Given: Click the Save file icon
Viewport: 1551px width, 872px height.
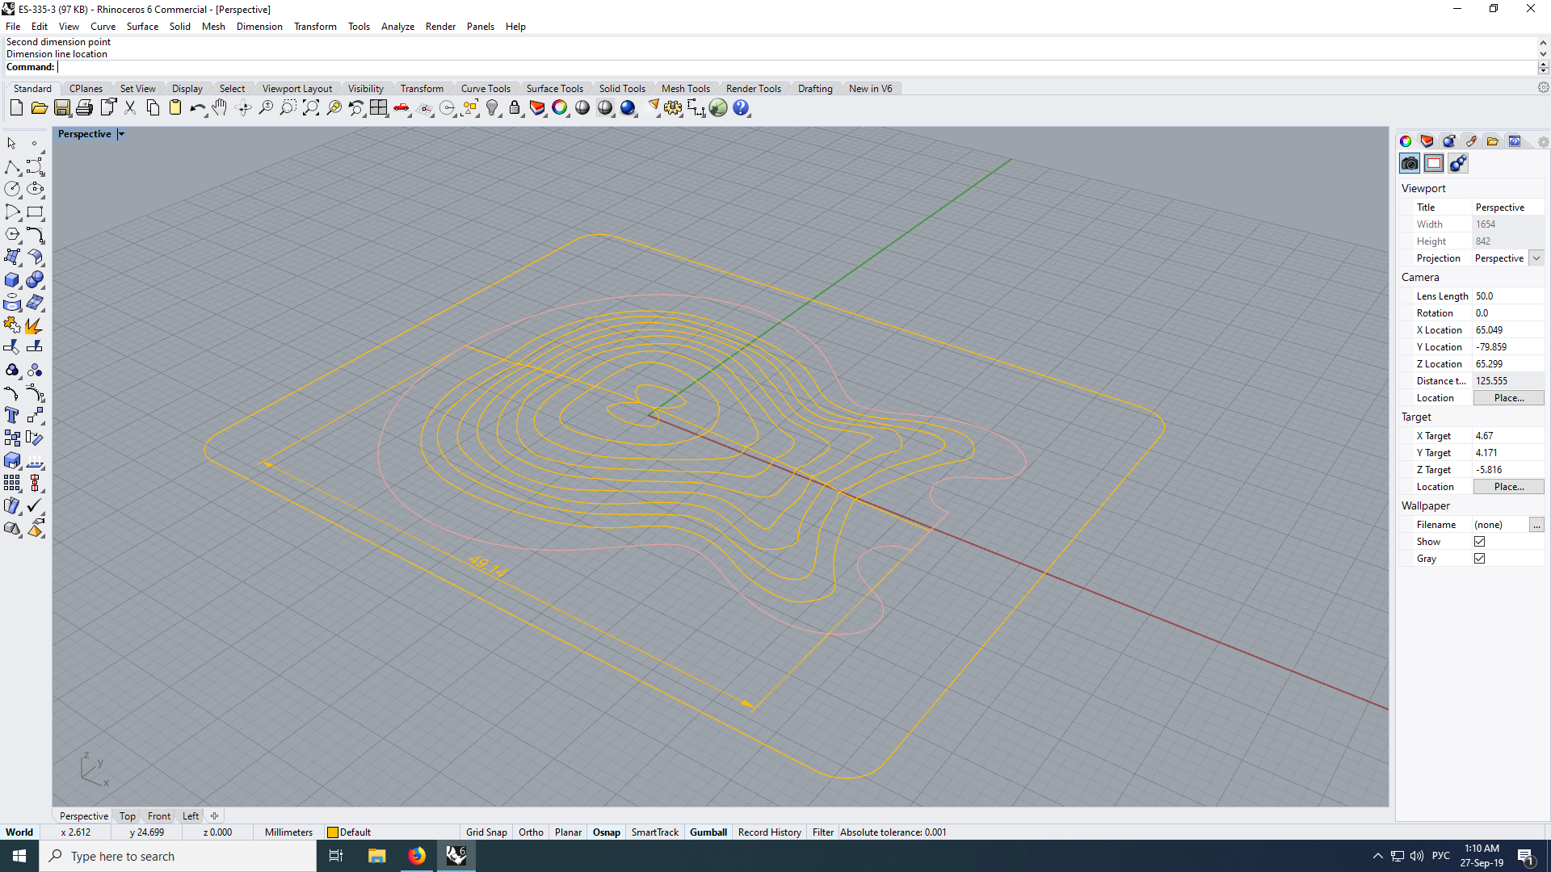Looking at the screenshot, I should click(62, 108).
